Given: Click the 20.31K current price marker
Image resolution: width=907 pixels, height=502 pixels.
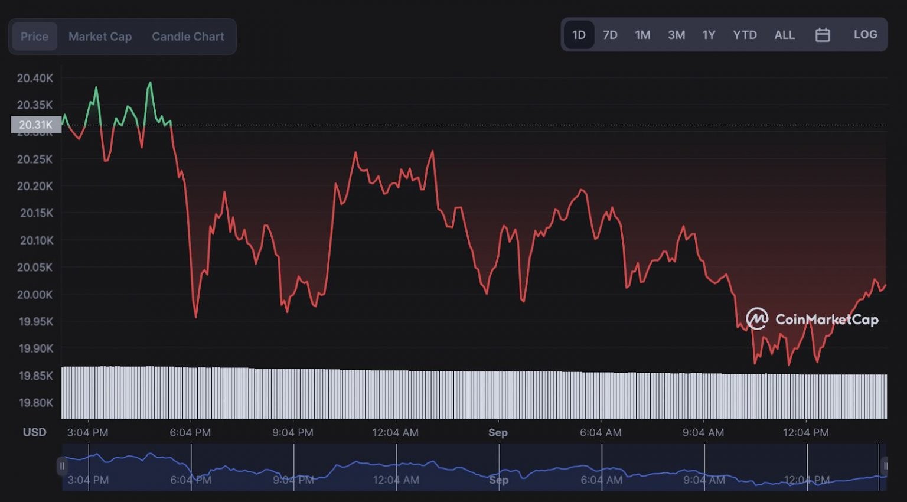Looking at the screenshot, I should coord(35,125).
